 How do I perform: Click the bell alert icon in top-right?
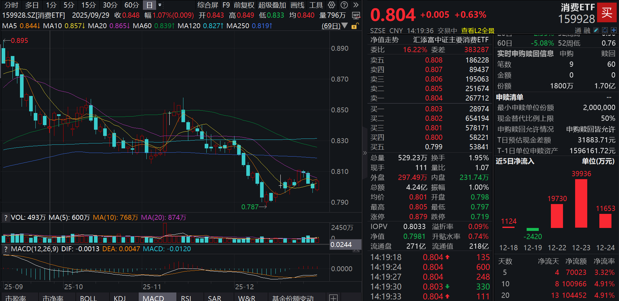605,30
